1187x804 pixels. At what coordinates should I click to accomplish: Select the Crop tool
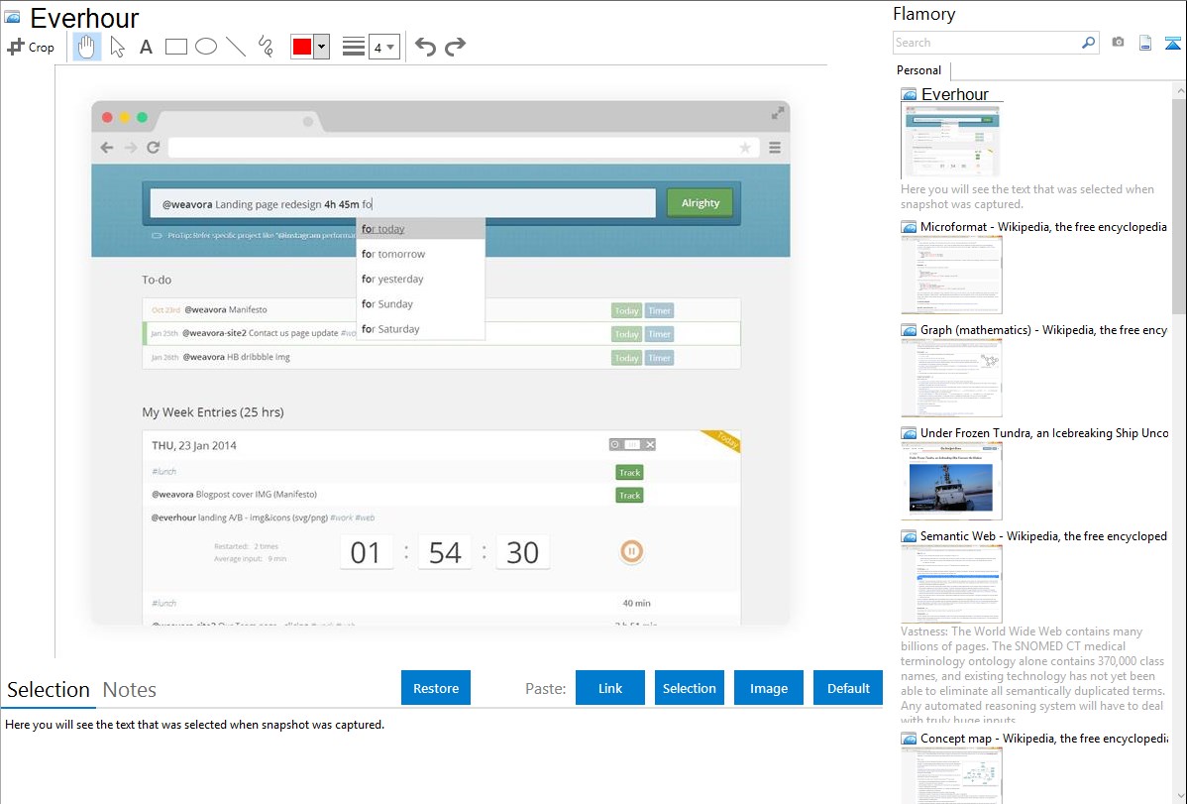pos(31,47)
